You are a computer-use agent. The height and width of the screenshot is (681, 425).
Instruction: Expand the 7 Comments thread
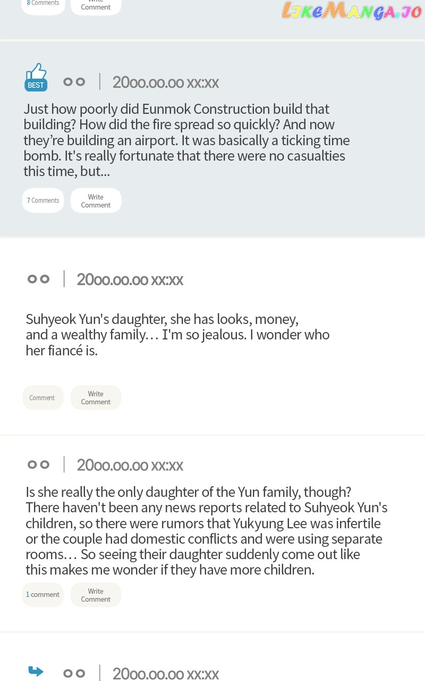tap(43, 201)
